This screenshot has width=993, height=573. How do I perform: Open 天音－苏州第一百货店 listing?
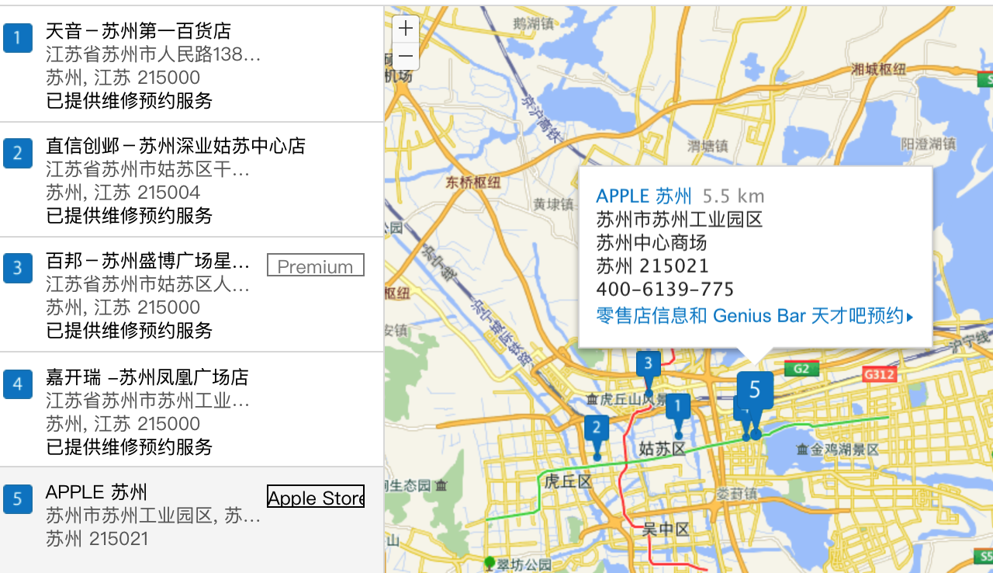tap(138, 31)
